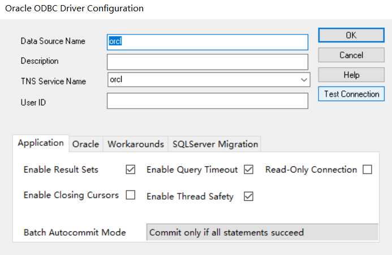Click the Test Connection button
This screenshot has height=255, width=392.
click(x=351, y=94)
